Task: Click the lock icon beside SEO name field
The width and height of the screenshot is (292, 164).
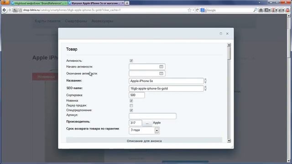Action: coord(205,88)
